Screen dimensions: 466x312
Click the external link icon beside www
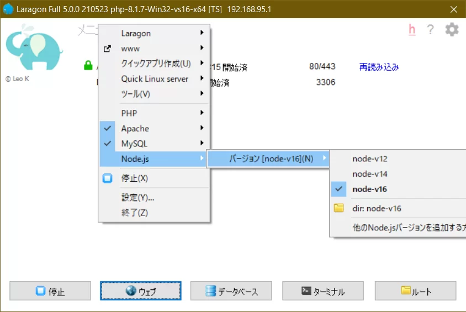[x=107, y=49]
